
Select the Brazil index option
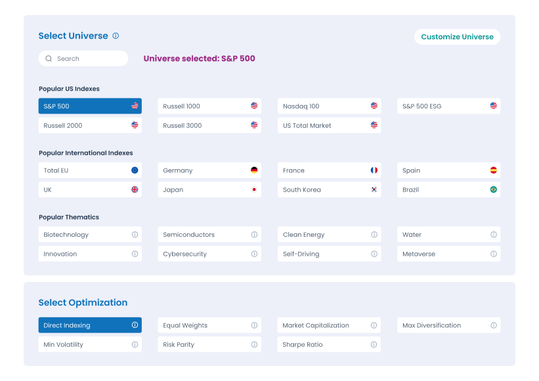pos(448,190)
